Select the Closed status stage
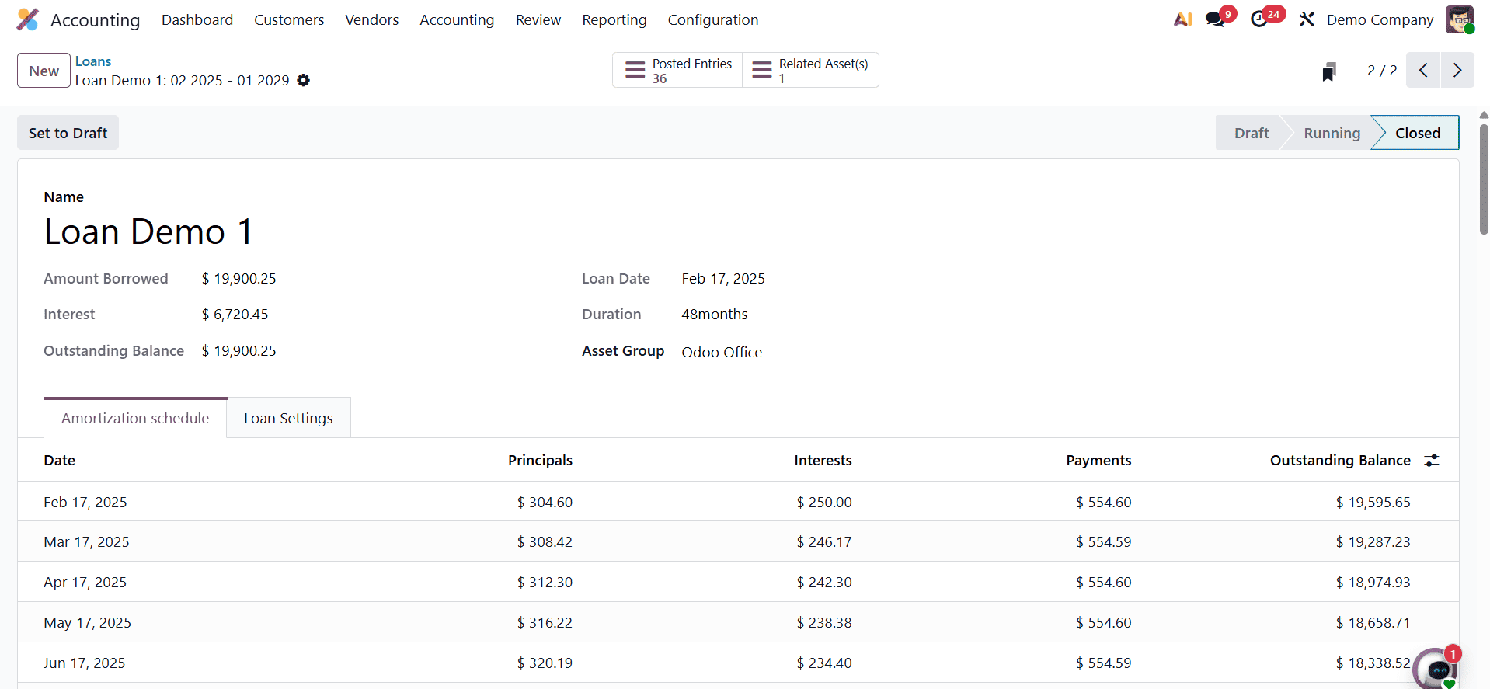 tap(1417, 133)
